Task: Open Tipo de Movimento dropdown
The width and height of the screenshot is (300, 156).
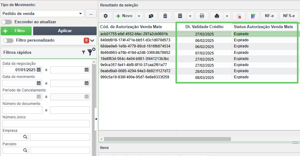Action: 81,14
